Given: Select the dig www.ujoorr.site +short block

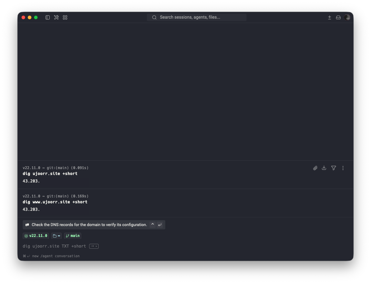Looking at the screenshot, I should pos(185,203).
